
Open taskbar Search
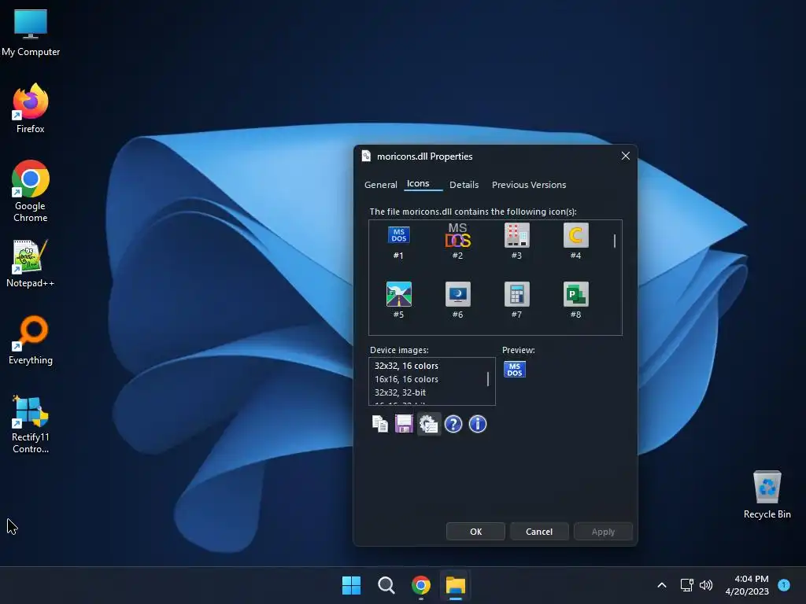[x=386, y=585]
